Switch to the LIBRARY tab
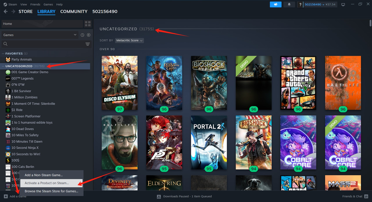 click(46, 11)
